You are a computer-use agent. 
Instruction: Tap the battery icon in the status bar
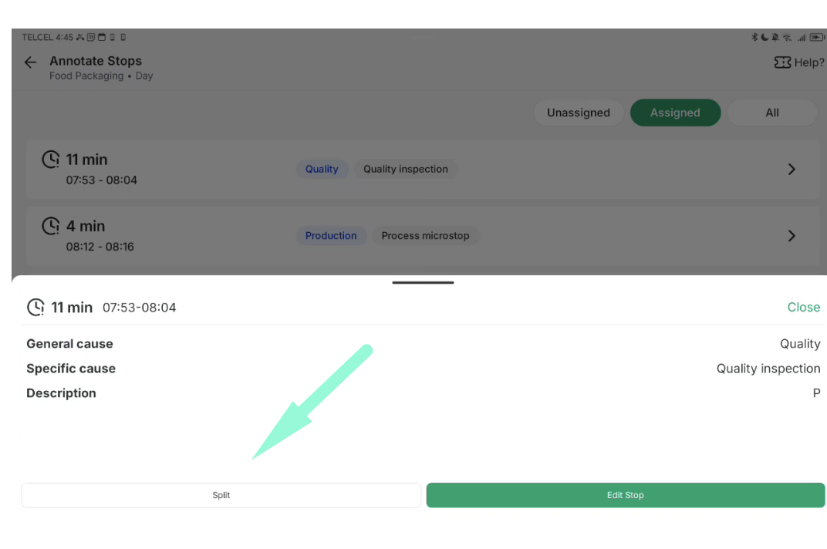click(816, 37)
